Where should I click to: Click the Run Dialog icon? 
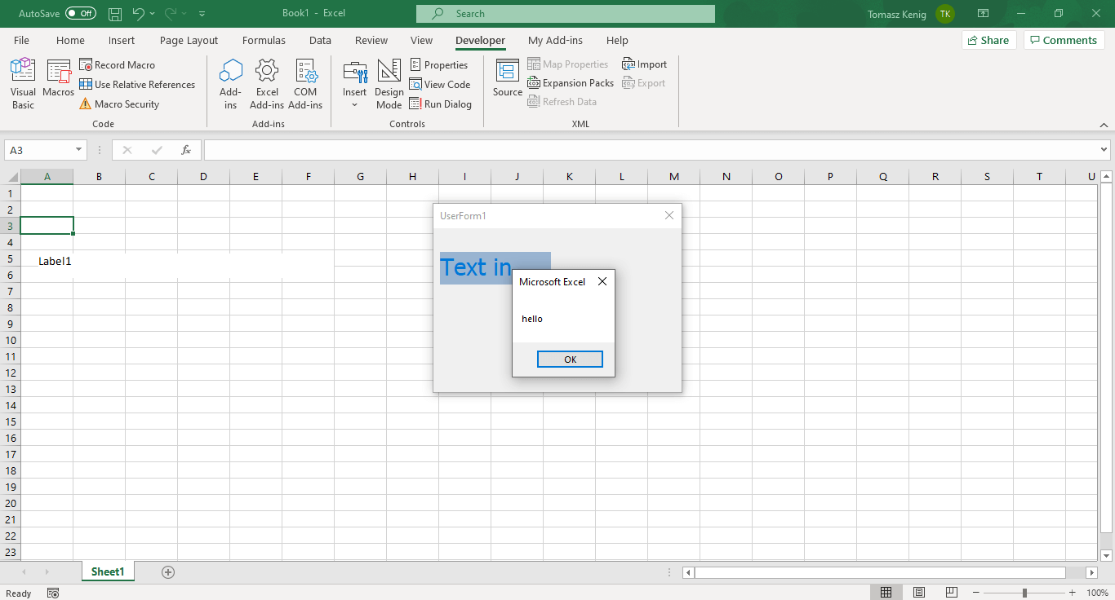tap(441, 104)
